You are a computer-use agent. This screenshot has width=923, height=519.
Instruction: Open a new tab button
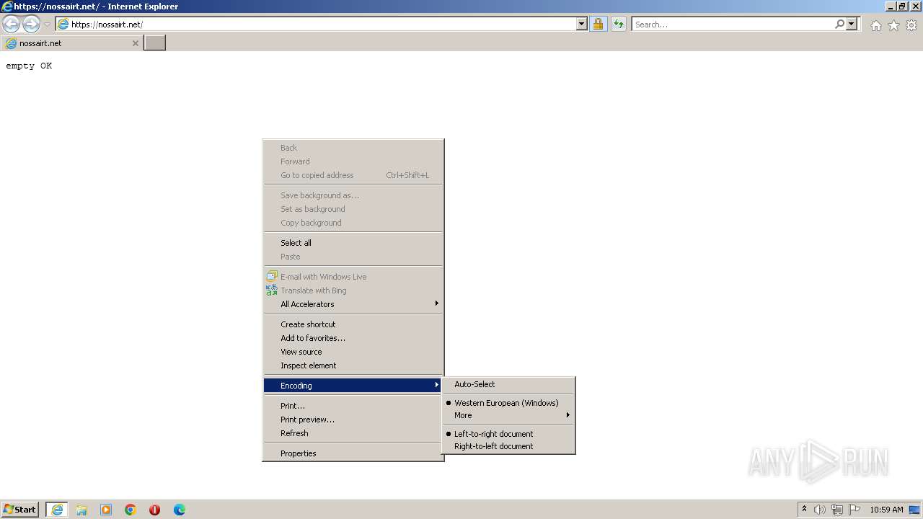pos(155,43)
